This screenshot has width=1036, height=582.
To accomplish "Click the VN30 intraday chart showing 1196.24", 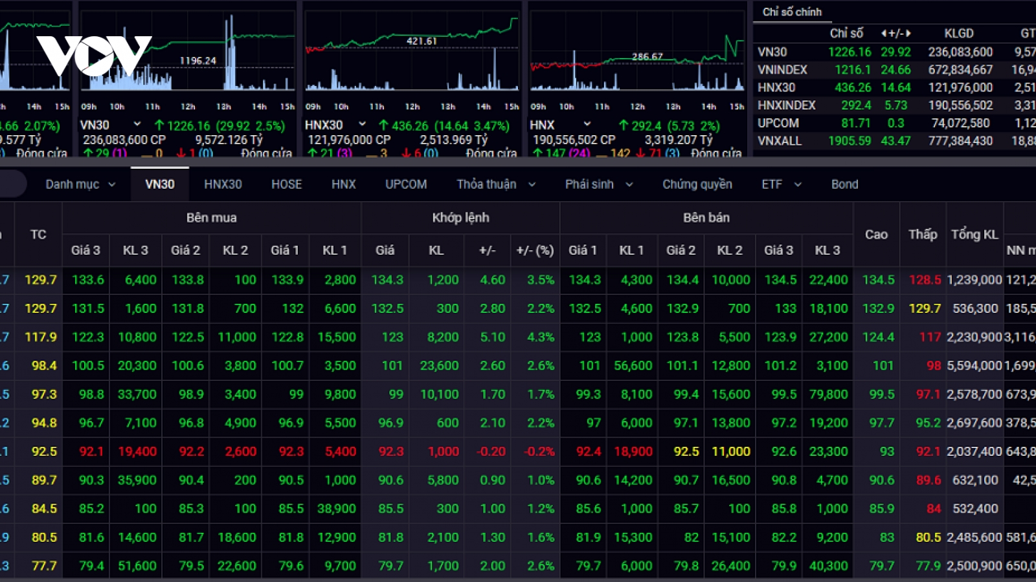I will [188, 52].
